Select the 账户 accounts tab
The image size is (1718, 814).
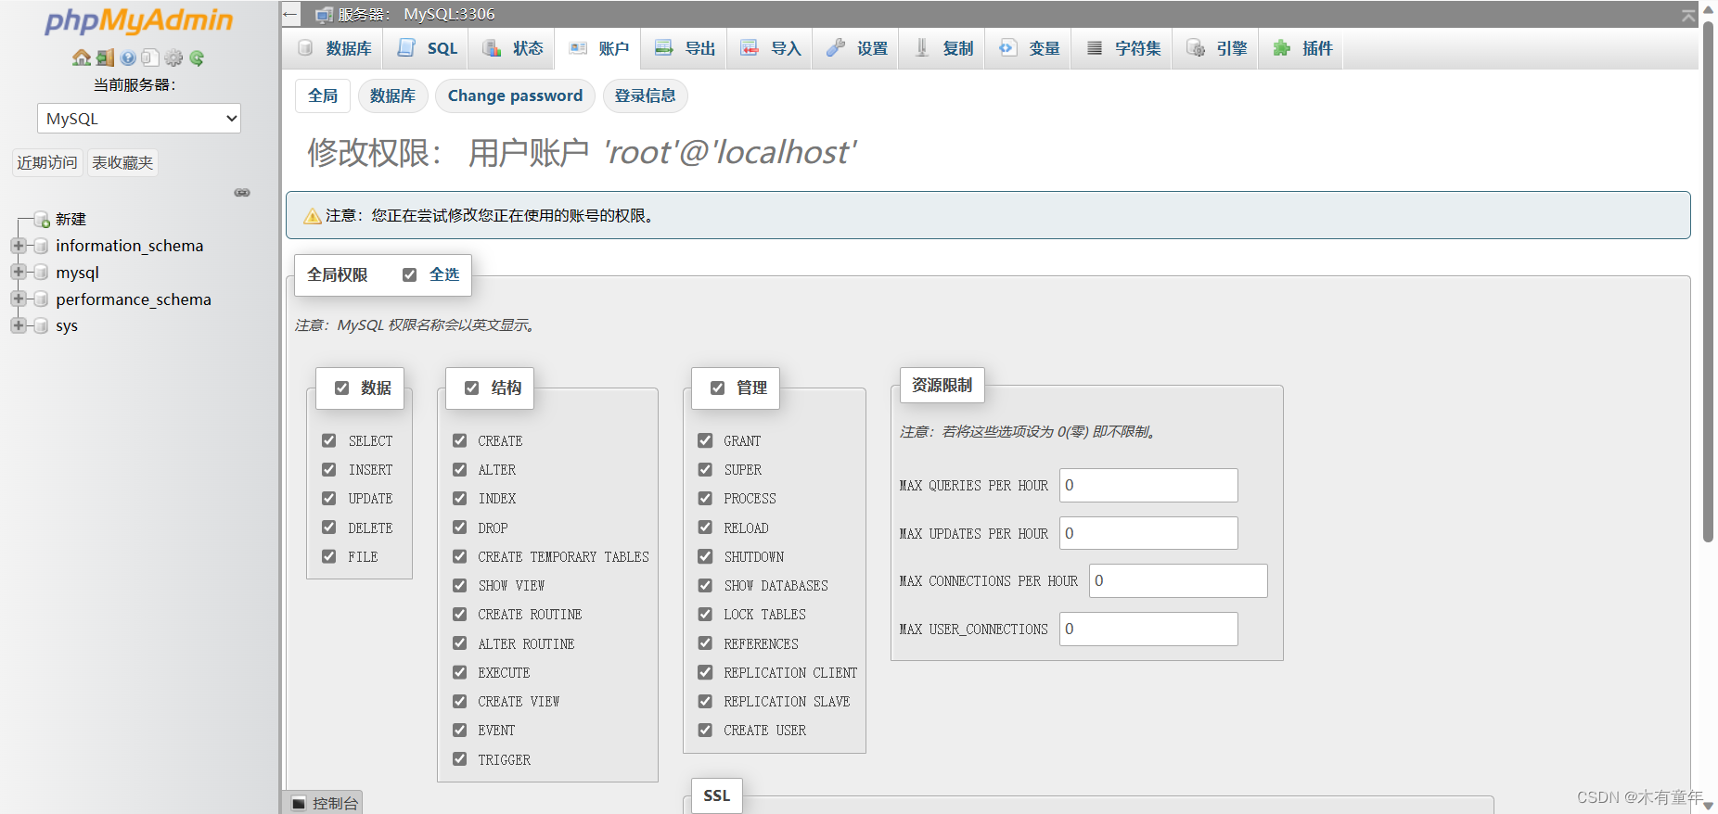pos(598,48)
